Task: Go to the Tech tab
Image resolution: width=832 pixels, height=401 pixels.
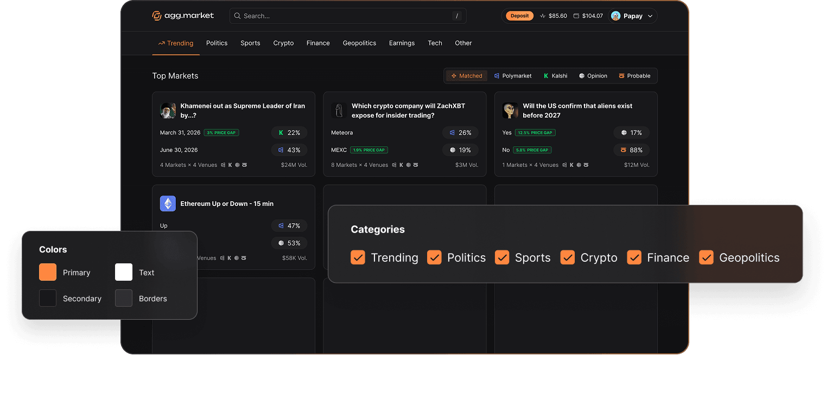Action: (x=435, y=43)
